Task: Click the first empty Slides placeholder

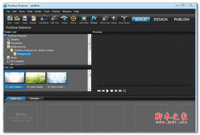Action: pyautogui.click(x=21, y=118)
